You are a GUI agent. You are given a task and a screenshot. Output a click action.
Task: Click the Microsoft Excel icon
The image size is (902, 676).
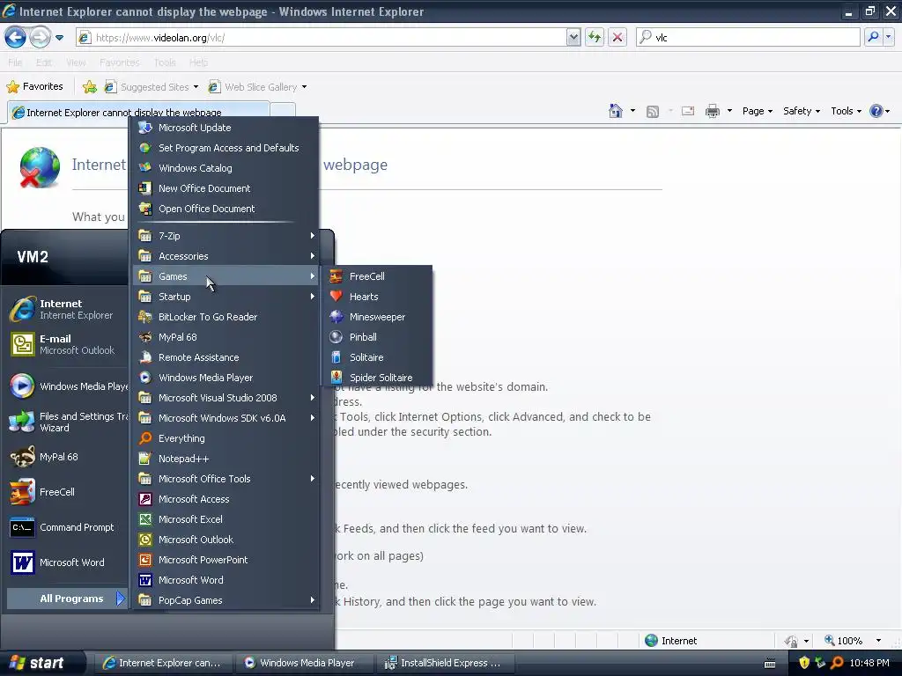[x=145, y=519]
